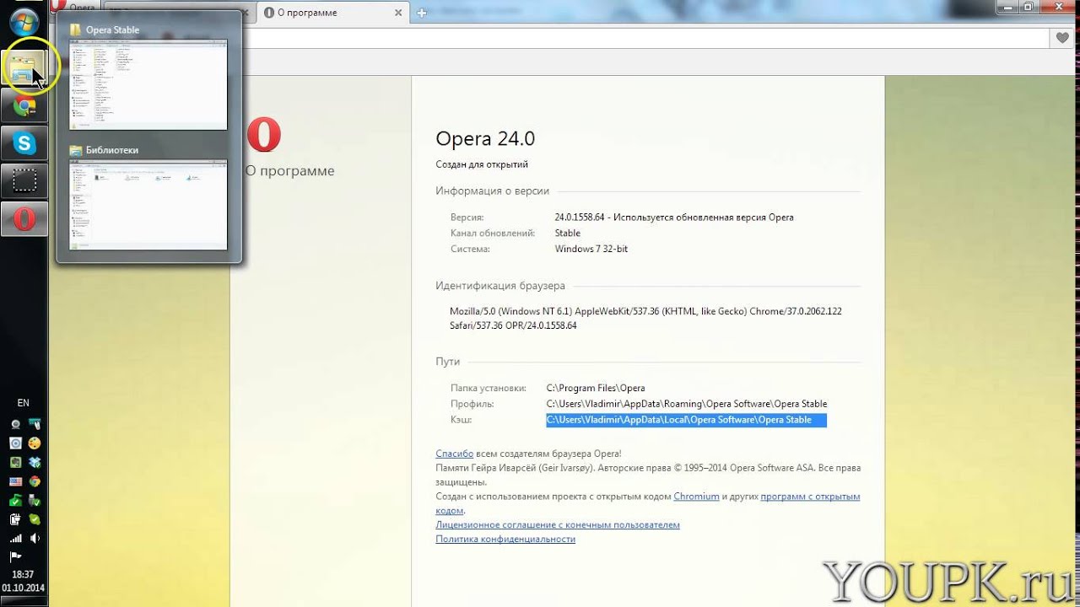Click the Opera taskbar icon
This screenshot has height=607, width=1080.
point(24,218)
